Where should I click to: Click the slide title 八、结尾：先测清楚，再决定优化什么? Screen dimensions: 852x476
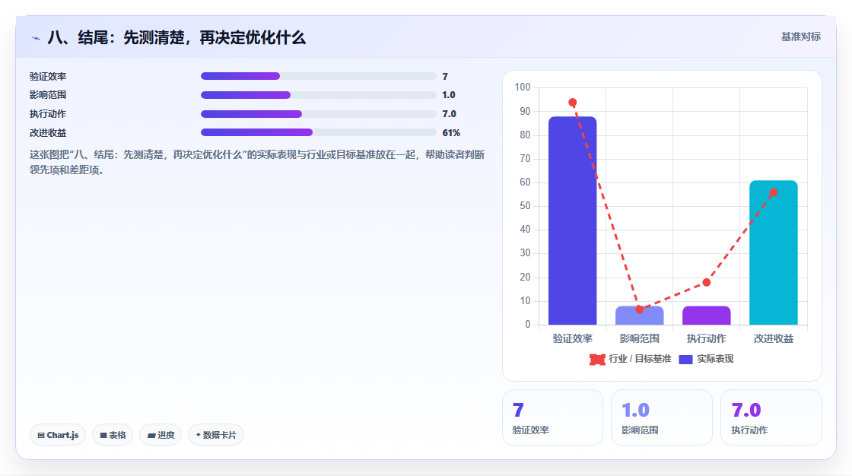176,37
